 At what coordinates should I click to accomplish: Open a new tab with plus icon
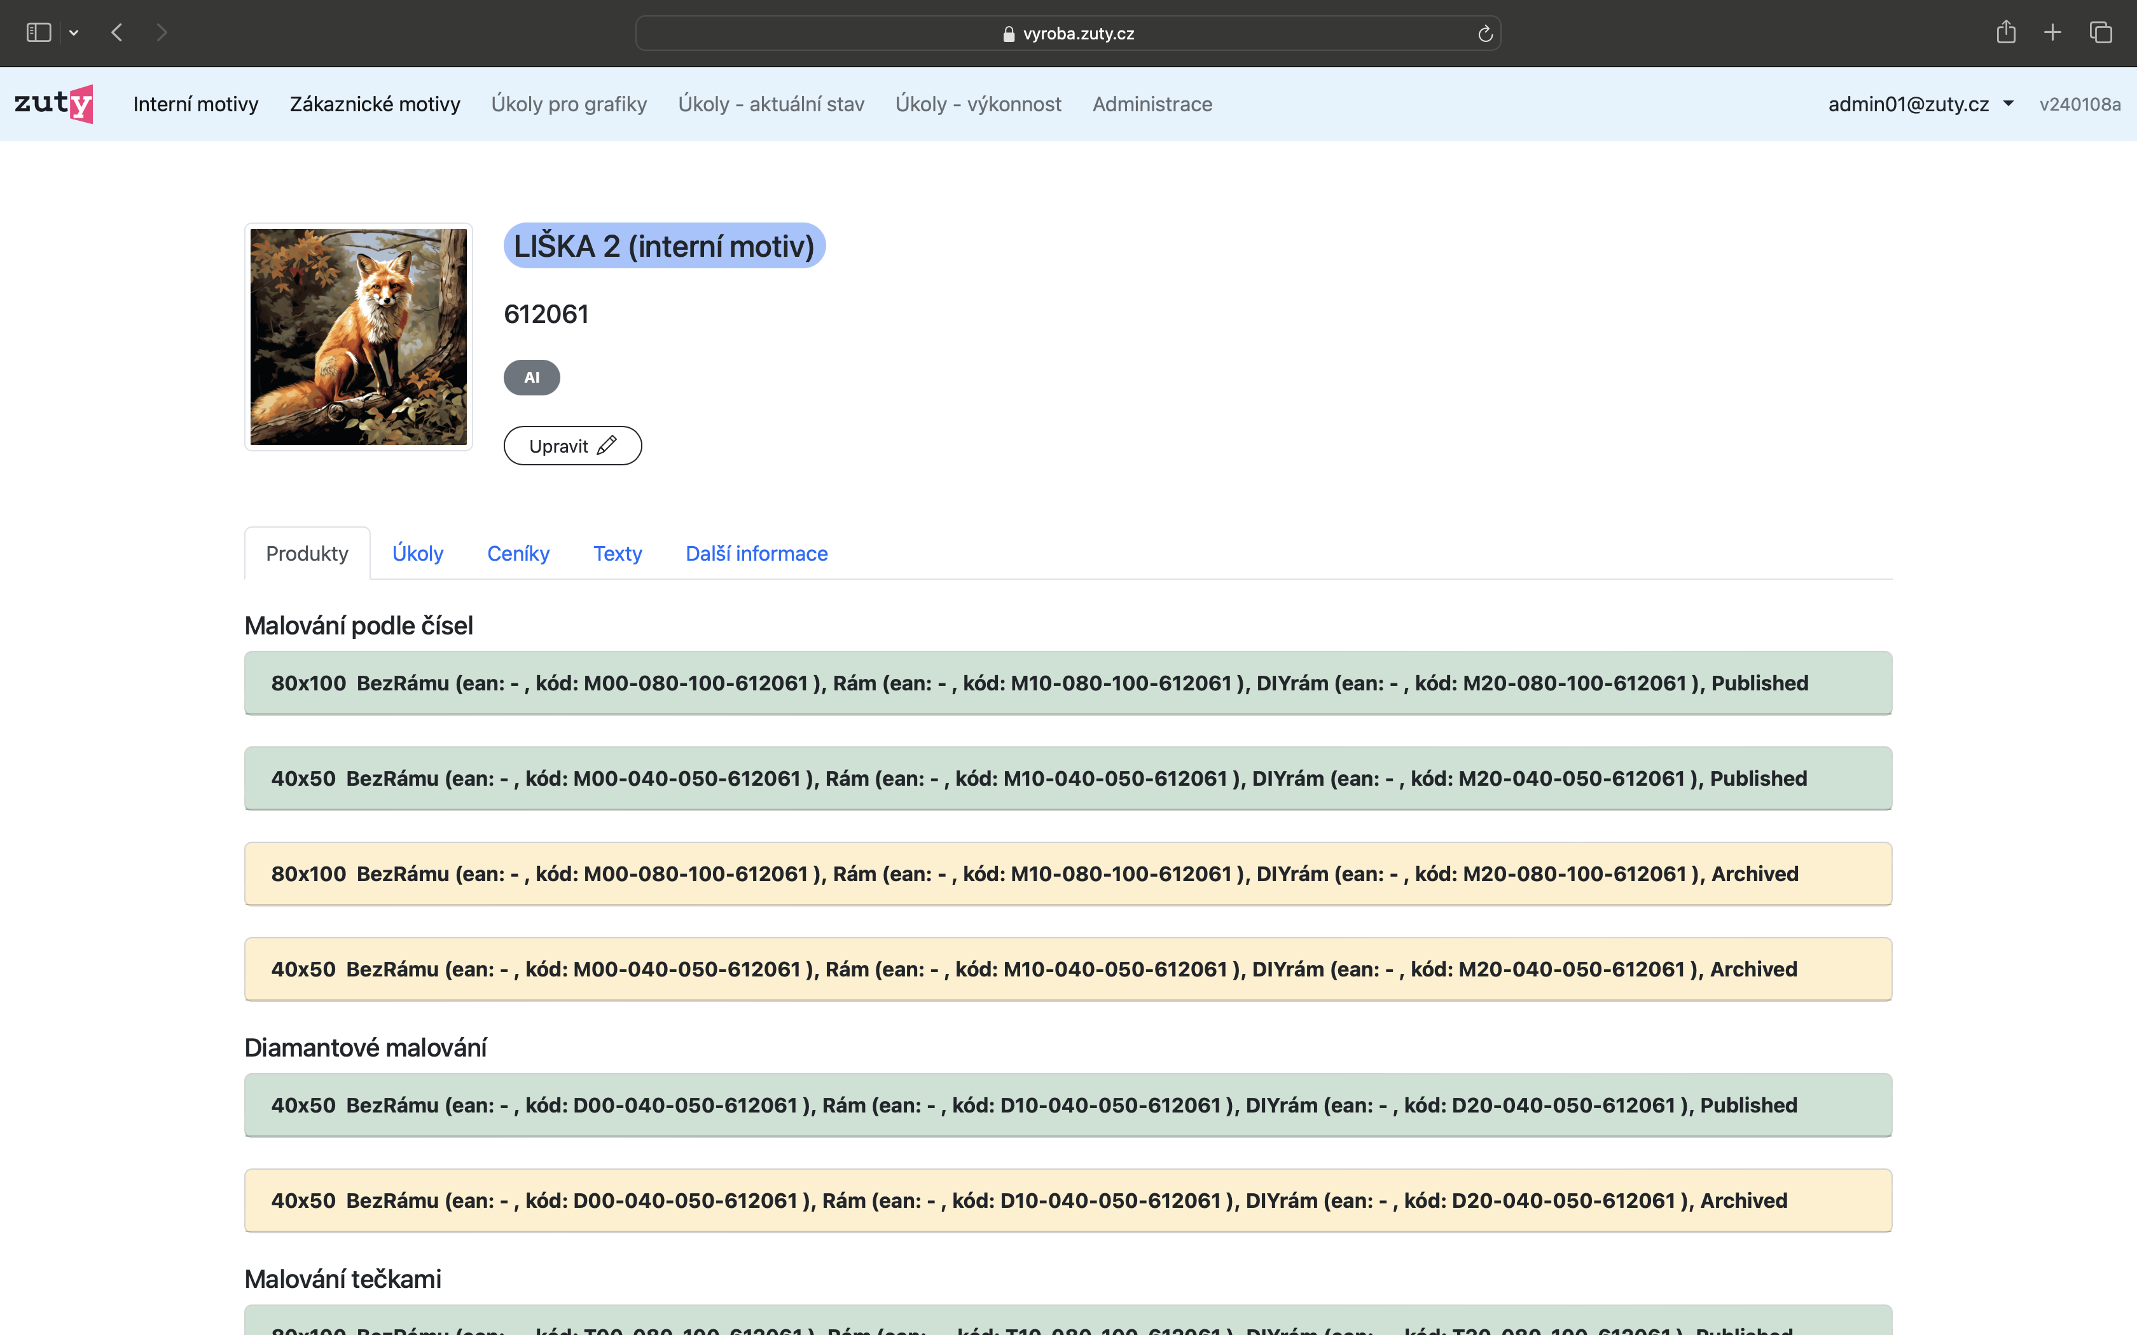click(2052, 32)
